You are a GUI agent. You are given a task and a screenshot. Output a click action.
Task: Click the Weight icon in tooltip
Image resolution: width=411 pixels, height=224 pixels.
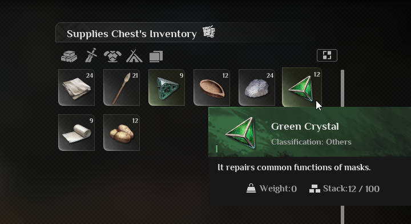point(251,189)
